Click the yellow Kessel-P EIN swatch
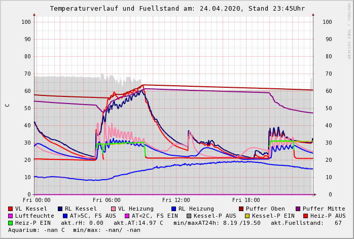 pos(249,216)
